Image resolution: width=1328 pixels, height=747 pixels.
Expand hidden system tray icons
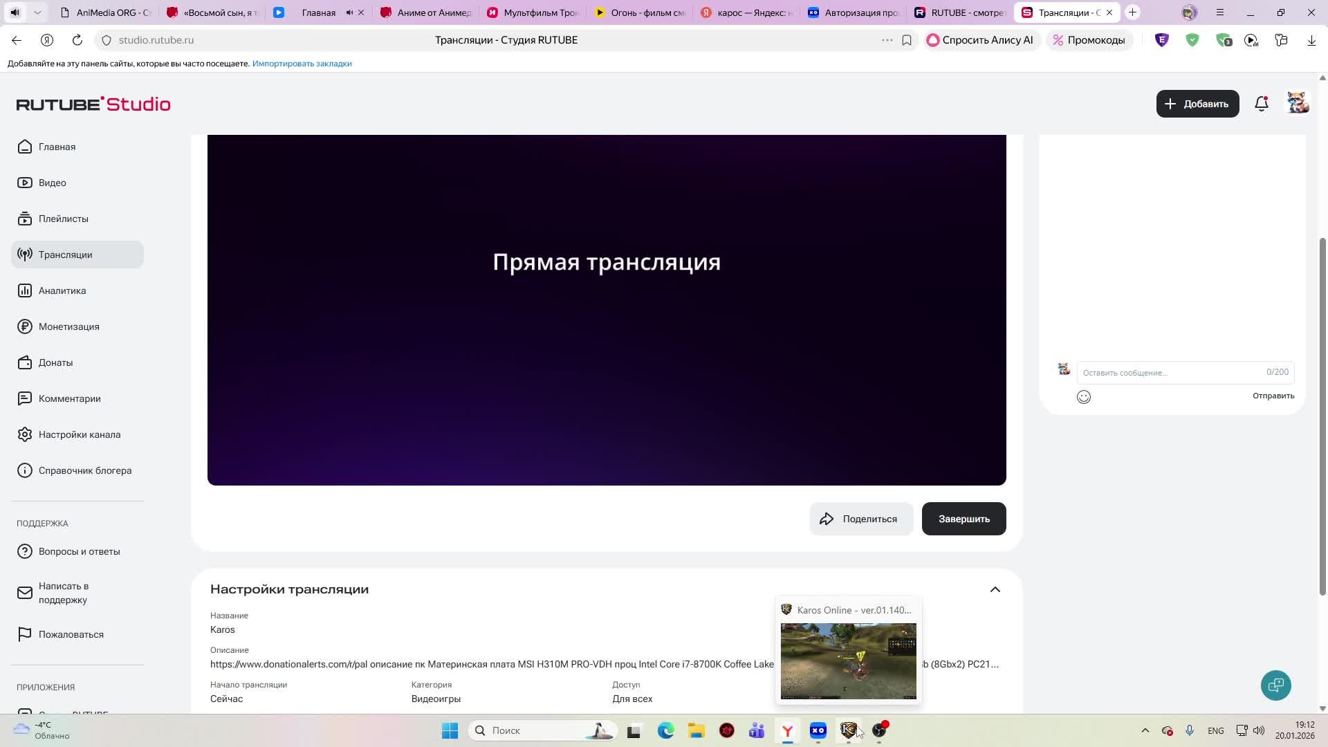(1145, 730)
